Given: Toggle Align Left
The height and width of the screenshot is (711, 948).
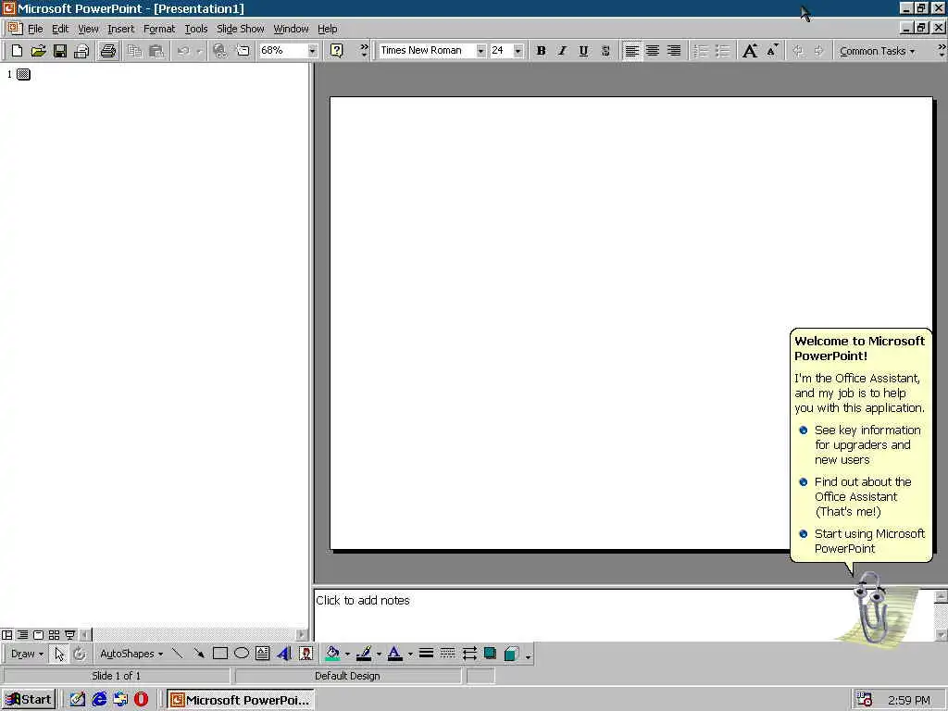Looking at the screenshot, I should pyautogui.click(x=631, y=51).
